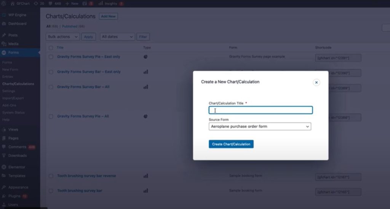Expand the All dates filter dropdown

[117, 37]
